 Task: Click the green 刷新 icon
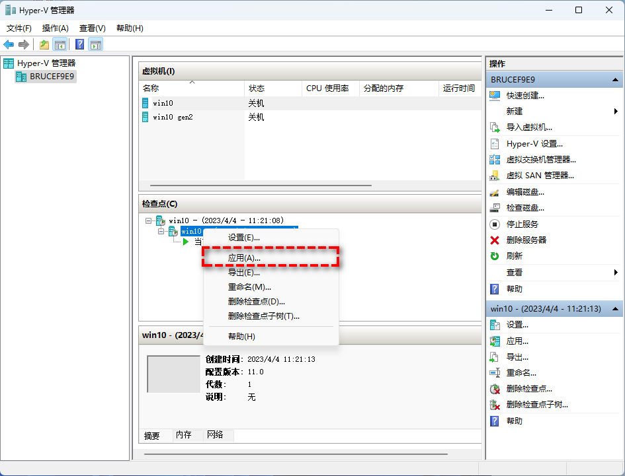[495, 256]
